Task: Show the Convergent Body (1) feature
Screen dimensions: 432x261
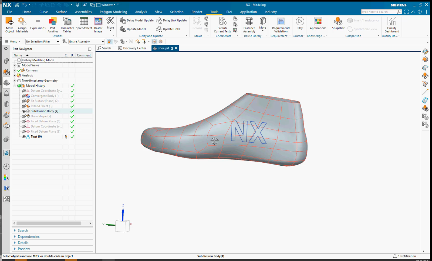Action: (x=24, y=96)
